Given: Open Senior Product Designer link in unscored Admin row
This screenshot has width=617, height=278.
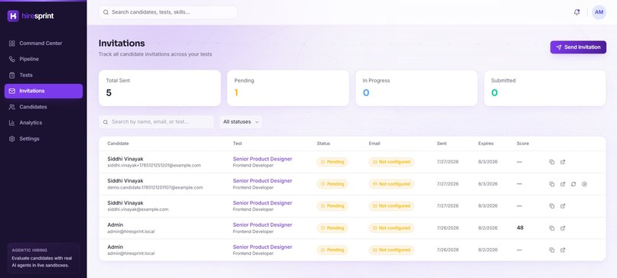Looking at the screenshot, I should click(x=263, y=247).
